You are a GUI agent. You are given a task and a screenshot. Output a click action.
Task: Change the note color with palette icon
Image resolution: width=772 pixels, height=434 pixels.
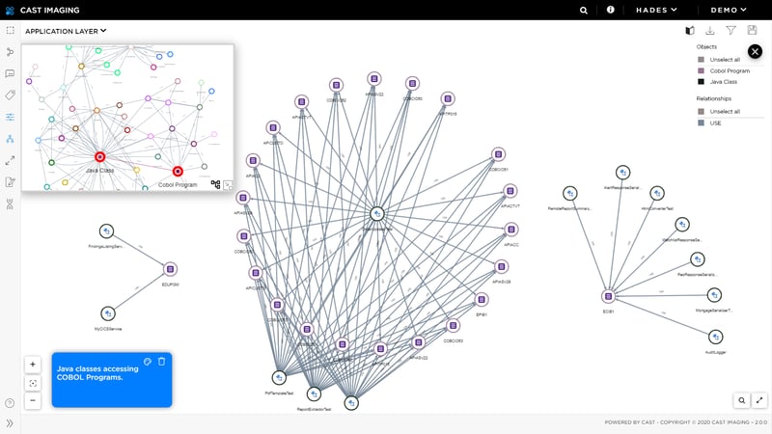point(148,361)
